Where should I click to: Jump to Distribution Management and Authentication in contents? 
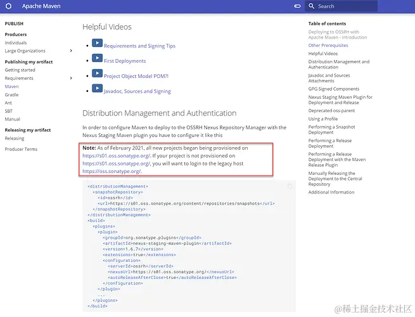339,65
